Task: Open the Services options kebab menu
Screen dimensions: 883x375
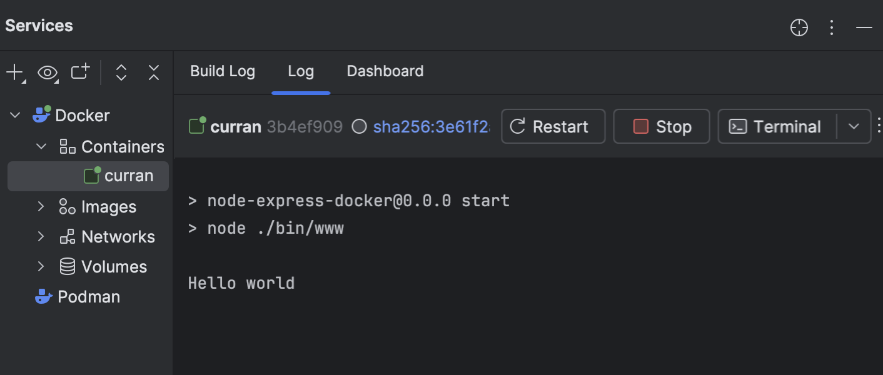Action: 832,27
